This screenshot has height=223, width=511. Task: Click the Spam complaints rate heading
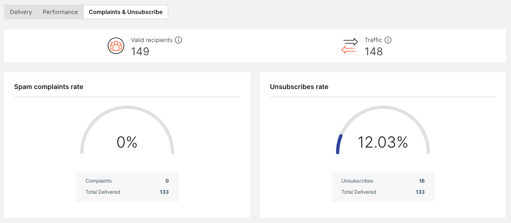(x=49, y=87)
